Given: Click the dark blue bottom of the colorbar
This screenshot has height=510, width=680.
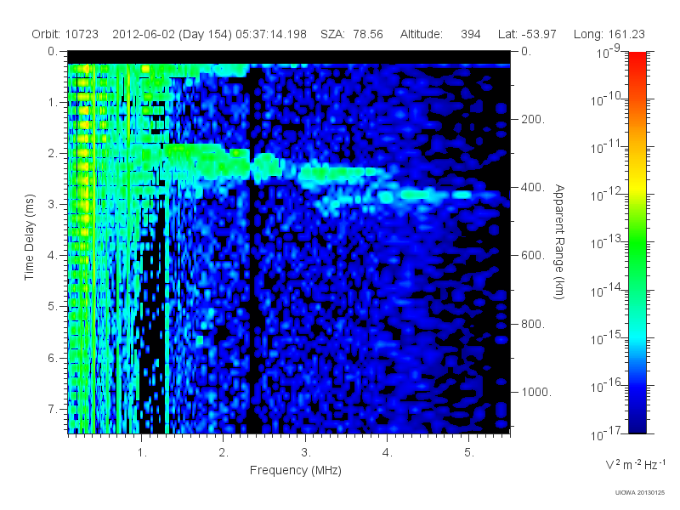Looking at the screenshot, I should coord(637,425).
